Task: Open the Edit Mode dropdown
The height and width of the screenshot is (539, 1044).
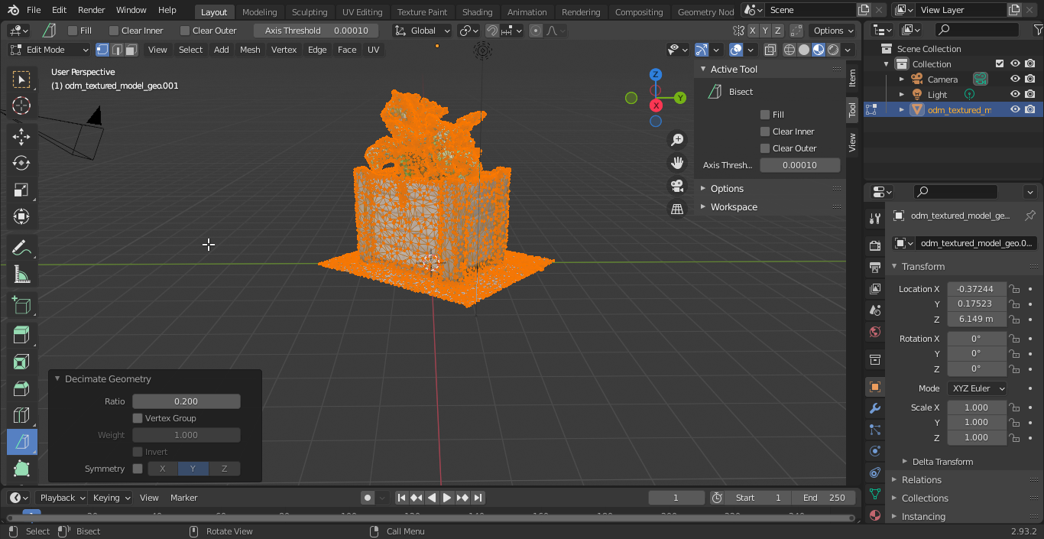Action: click(x=50, y=50)
